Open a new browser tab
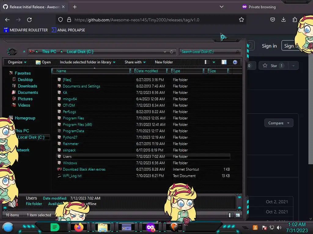Image resolution: width=313 pixels, height=234 pixels. click(x=75, y=7)
